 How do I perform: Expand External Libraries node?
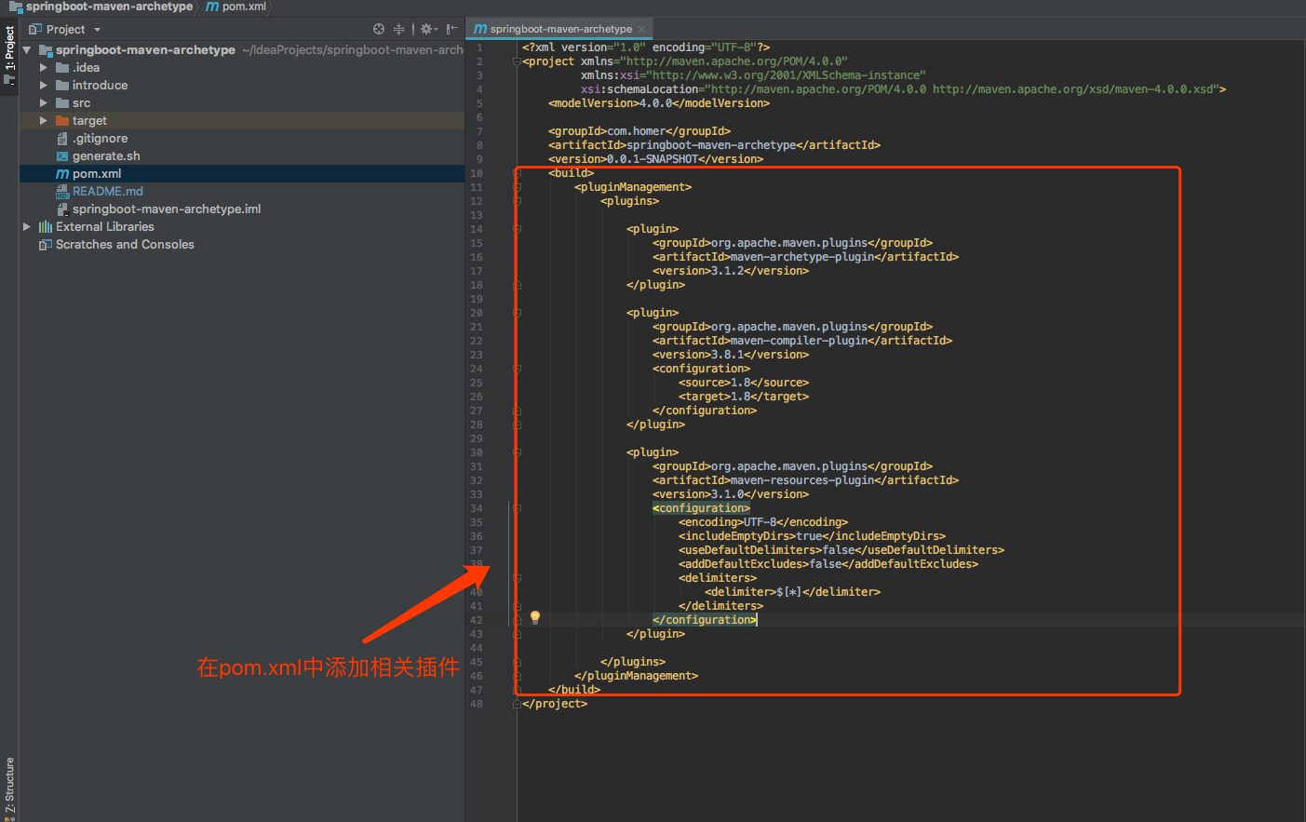27,227
